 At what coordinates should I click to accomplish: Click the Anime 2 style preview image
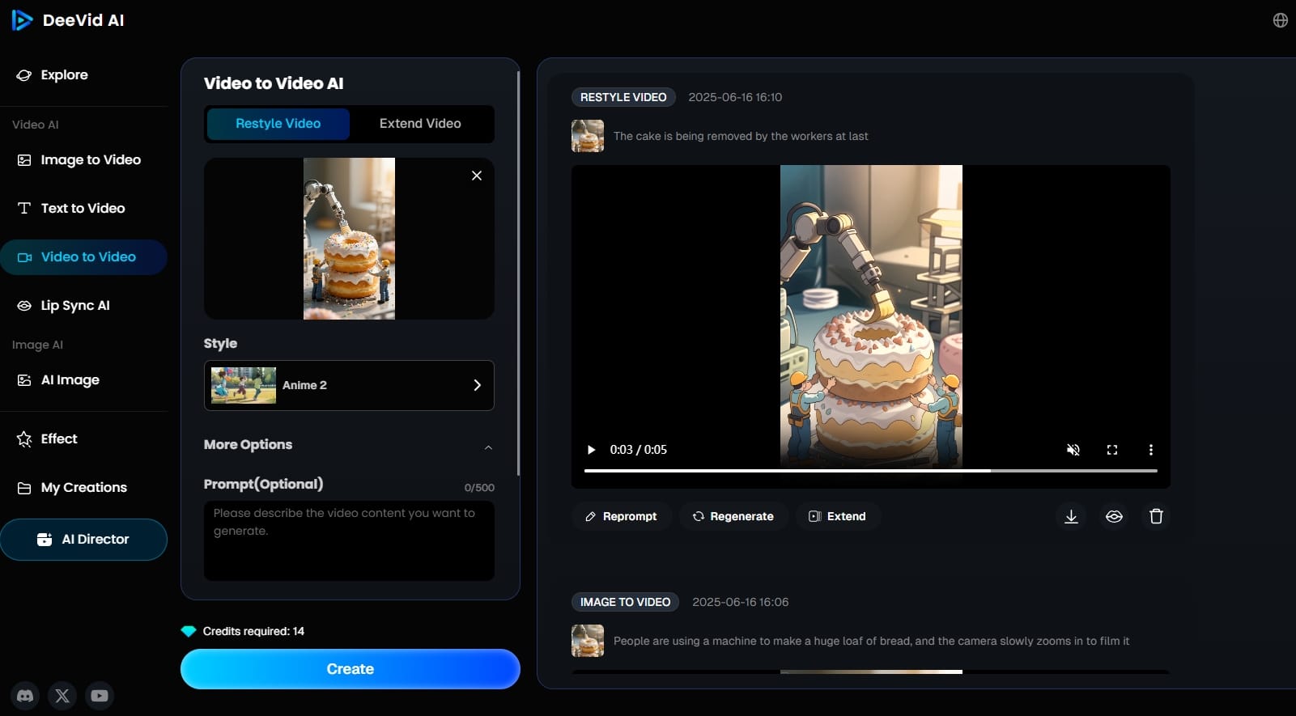pyautogui.click(x=244, y=385)
